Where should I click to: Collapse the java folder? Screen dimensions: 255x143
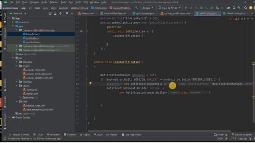pyautogui.click(x=13, y=26)
